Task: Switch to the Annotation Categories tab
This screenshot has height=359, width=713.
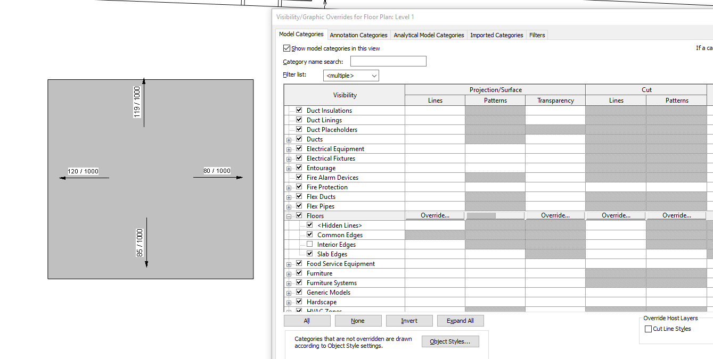Action: coord(358,35)
